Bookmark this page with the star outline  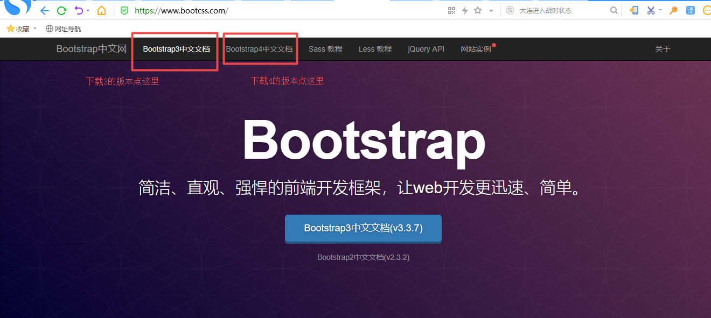pos(478,10)
